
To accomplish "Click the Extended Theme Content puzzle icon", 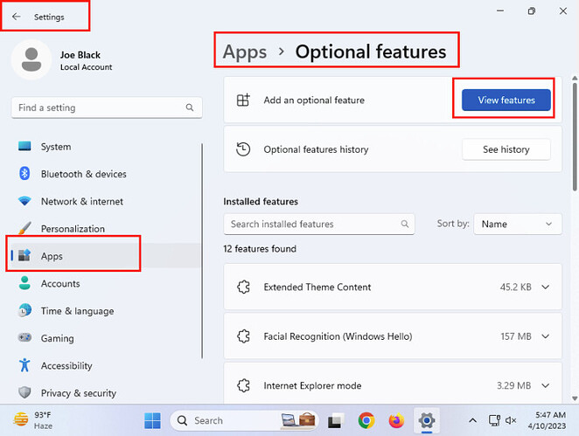I will (x=243, y=287).
